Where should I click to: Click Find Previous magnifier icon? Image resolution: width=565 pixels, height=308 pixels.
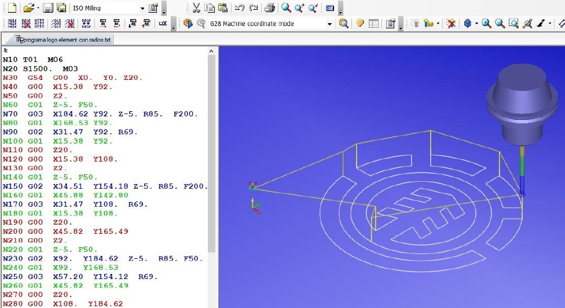coord(313,8)
